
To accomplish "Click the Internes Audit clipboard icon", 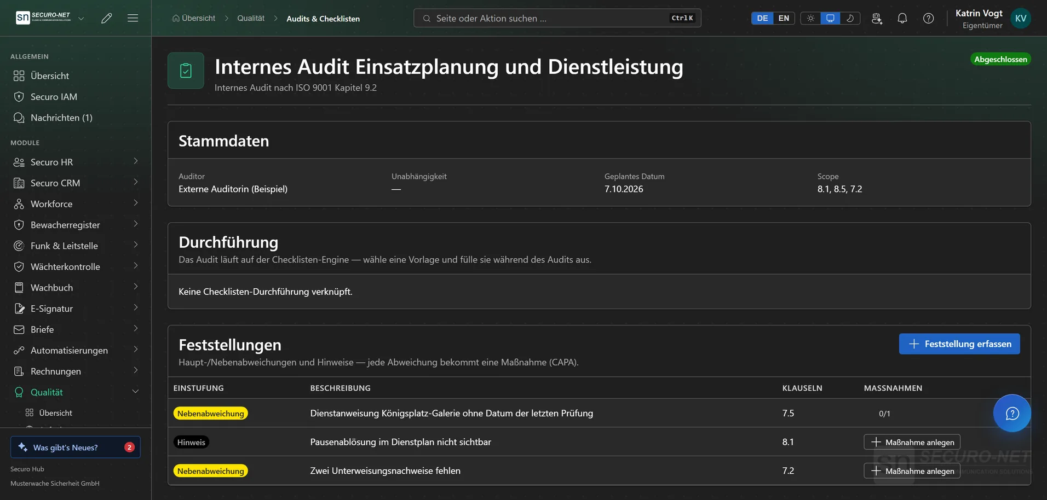I will tap(186, 71).
